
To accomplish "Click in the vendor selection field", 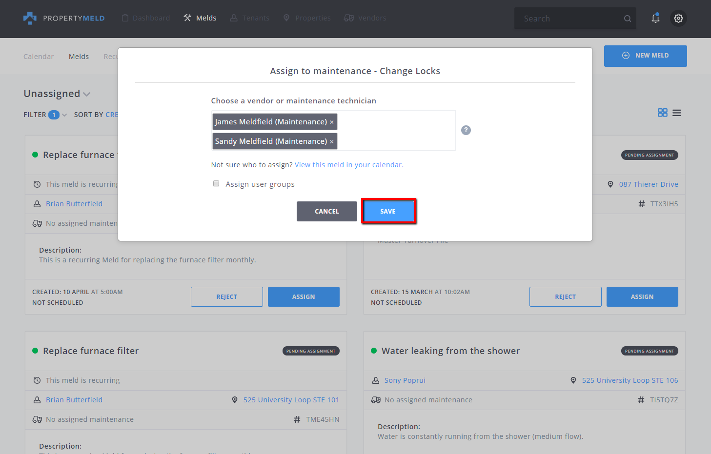I will (395, 131).
